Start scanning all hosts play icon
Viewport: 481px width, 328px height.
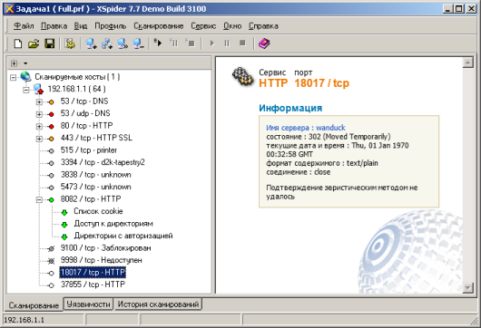tap(158, 43)
